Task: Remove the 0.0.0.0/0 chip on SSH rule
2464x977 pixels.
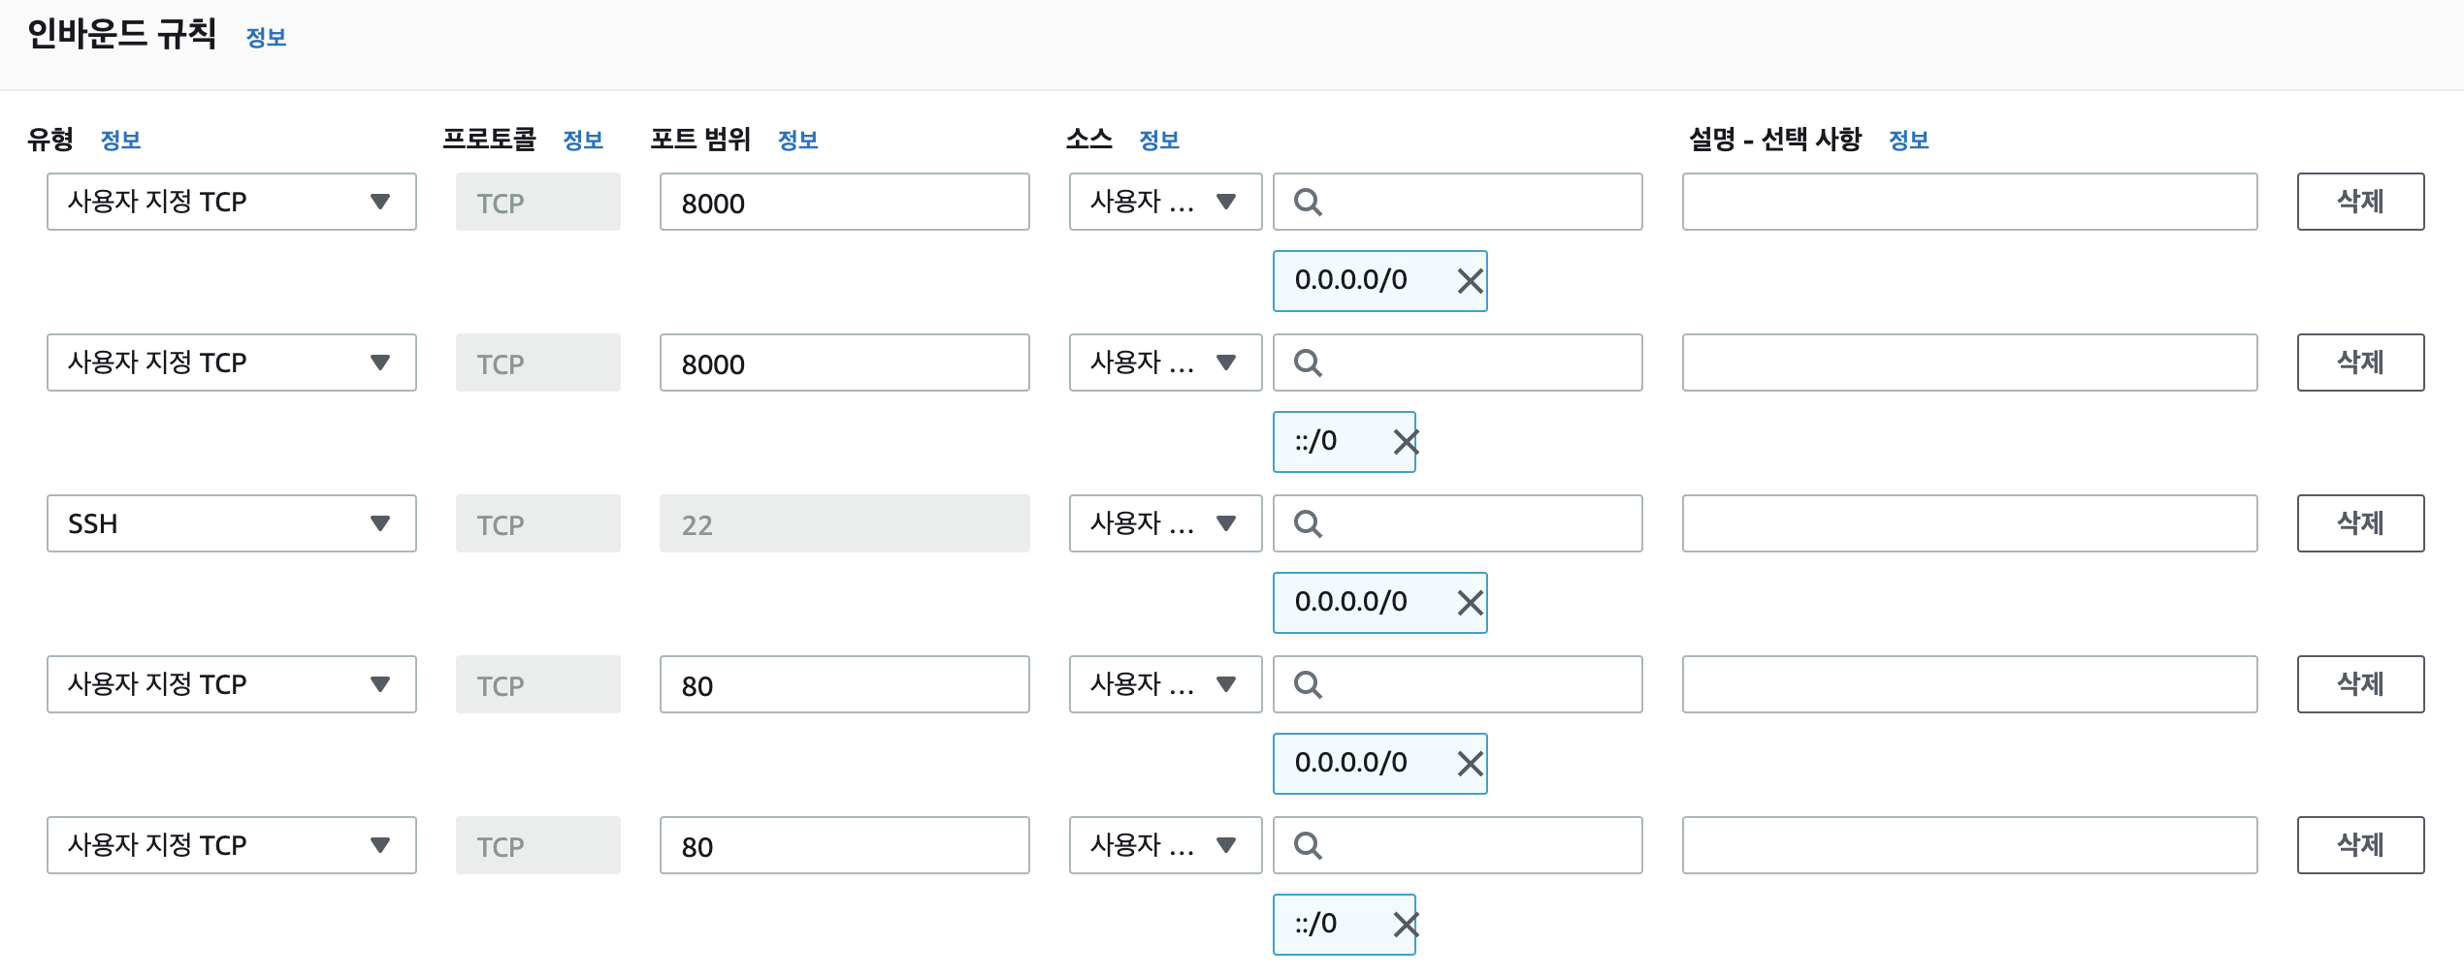Action: 1470,603
